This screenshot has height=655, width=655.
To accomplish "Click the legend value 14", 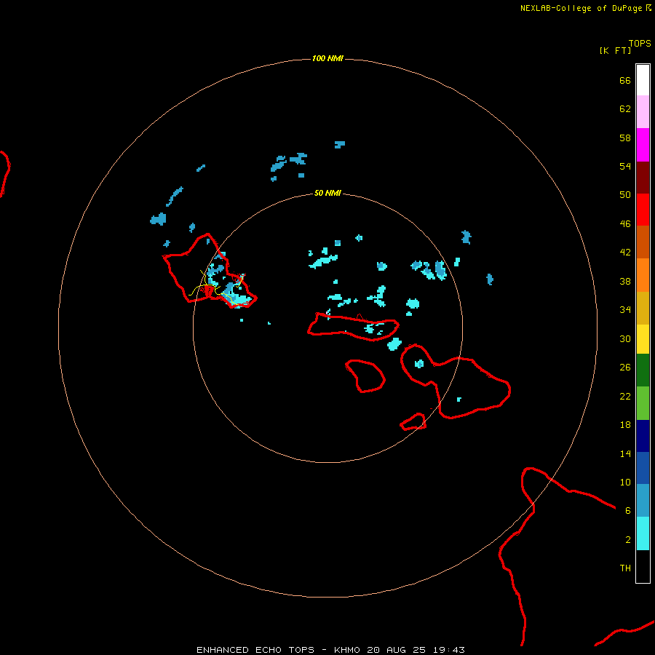I will (625, 453).
